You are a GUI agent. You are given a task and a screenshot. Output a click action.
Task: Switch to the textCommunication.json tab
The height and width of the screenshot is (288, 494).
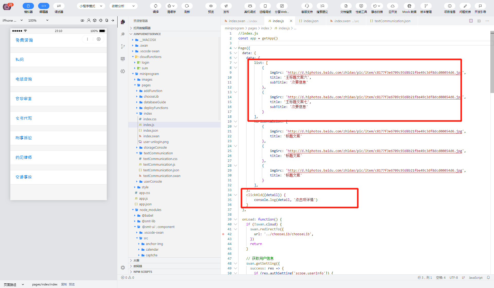(x=392, y=21)
